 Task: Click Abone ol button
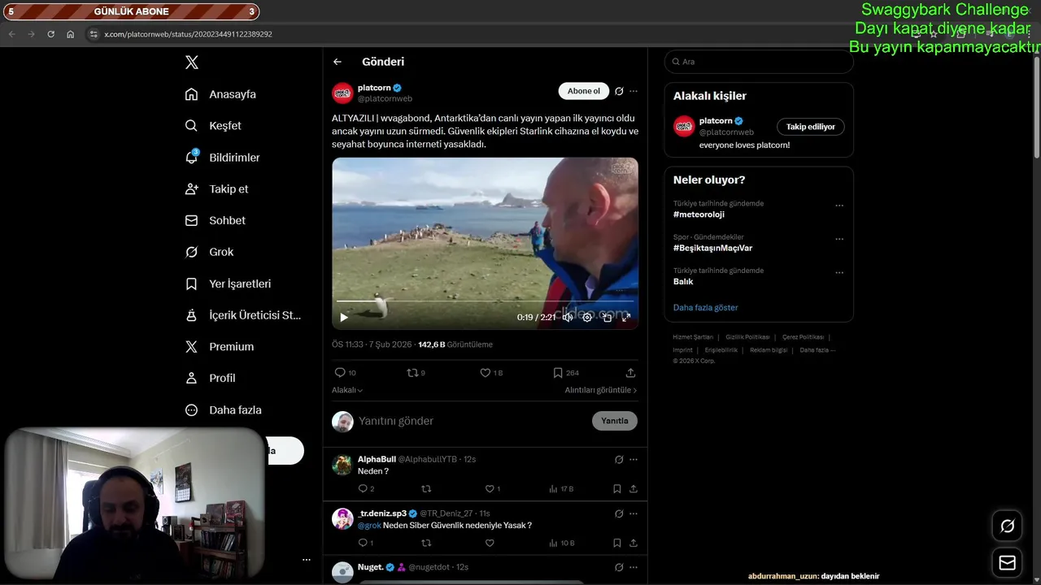583,91
